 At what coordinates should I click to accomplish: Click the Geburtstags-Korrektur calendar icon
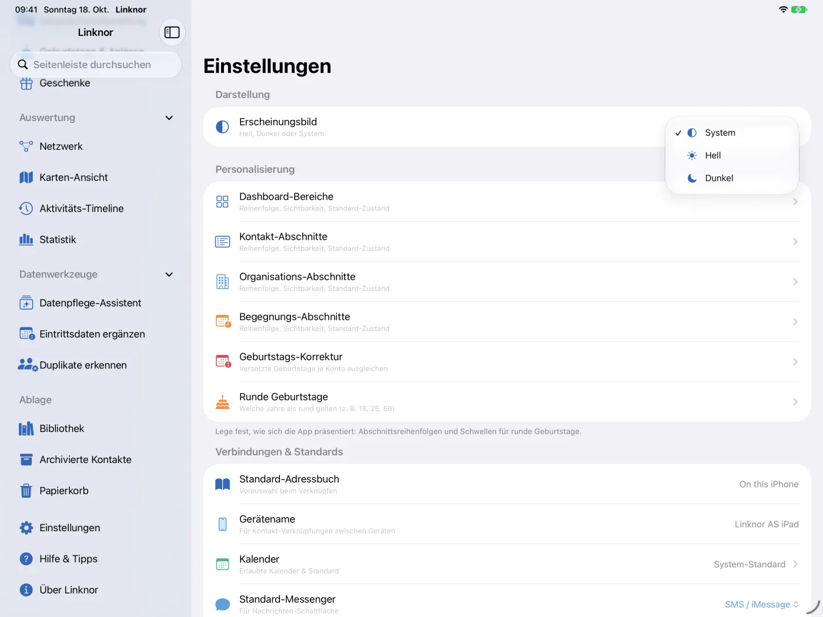[x=223, y=361]
